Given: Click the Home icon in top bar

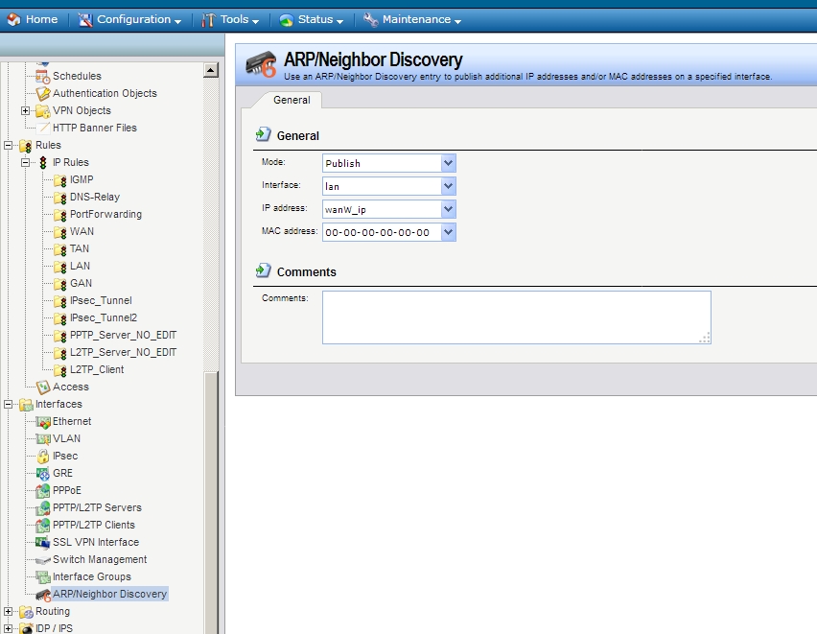Looking at the screenshot, I should tap(14, 19).
